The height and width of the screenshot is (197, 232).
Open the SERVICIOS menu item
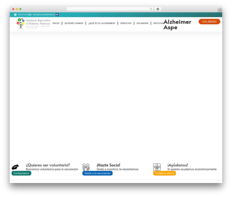pos(126,23)
